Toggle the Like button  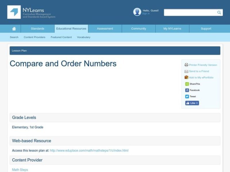192,103
